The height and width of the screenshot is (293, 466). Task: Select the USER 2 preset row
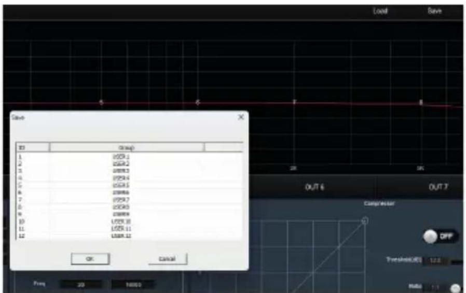point(129,164)
